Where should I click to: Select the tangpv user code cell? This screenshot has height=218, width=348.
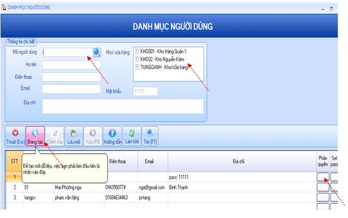pos(38,198)
